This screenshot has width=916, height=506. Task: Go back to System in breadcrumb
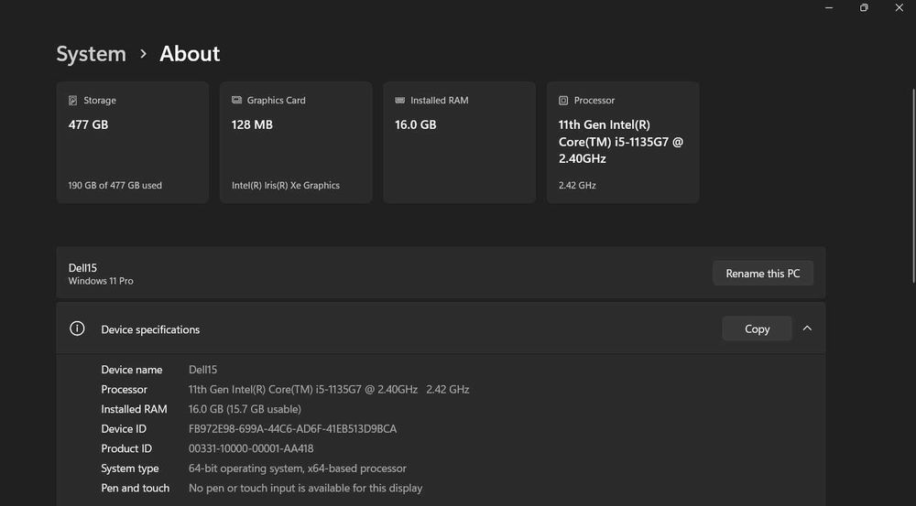(x=91, y=54)
